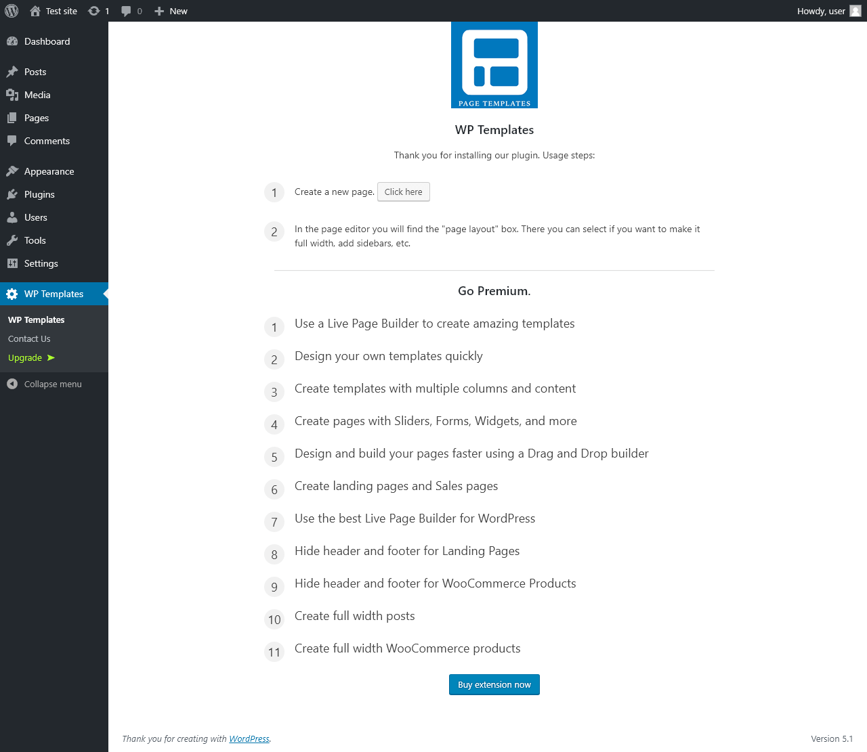The image size is (867, 752).
Task: Click the Collapse menu arrow icon
Action: tap(12, 384)
